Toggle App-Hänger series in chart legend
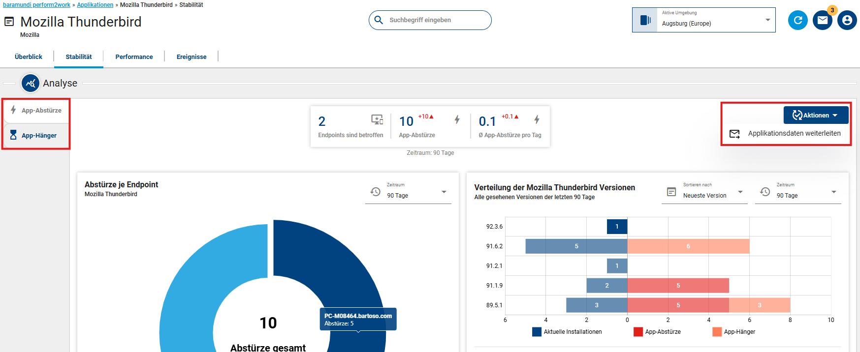 point(734,332)
